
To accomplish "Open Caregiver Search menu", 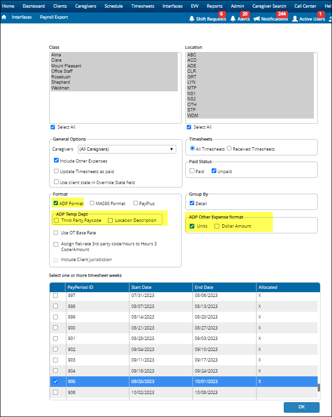I will click(269, 6).
